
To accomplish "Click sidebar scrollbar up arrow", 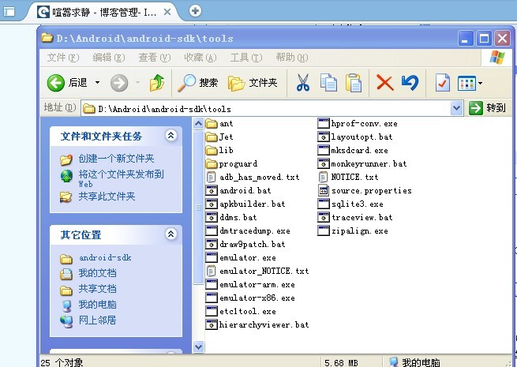I will [198, 124].
